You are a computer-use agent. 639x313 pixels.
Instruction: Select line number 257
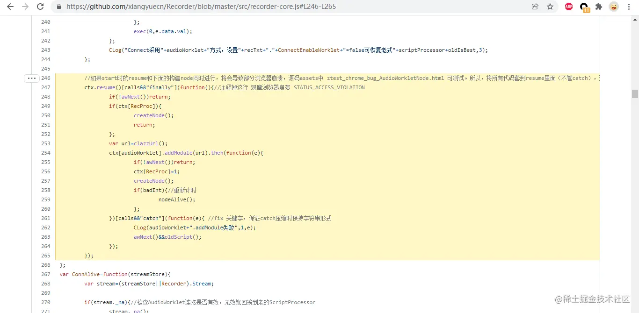(x=45, y=181)
